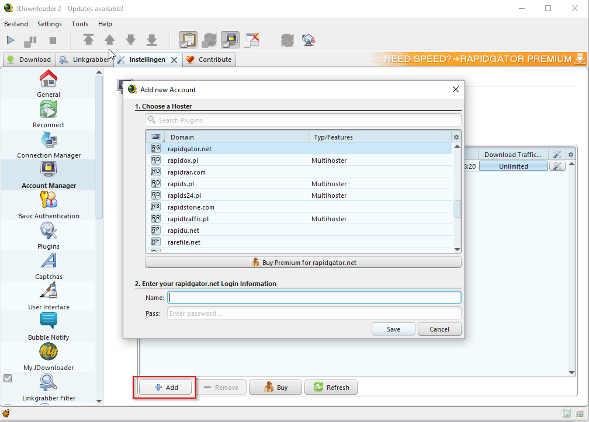589x422 pixels.
Task: Click the move down arrow icon
Action: [x=130, y=40]
